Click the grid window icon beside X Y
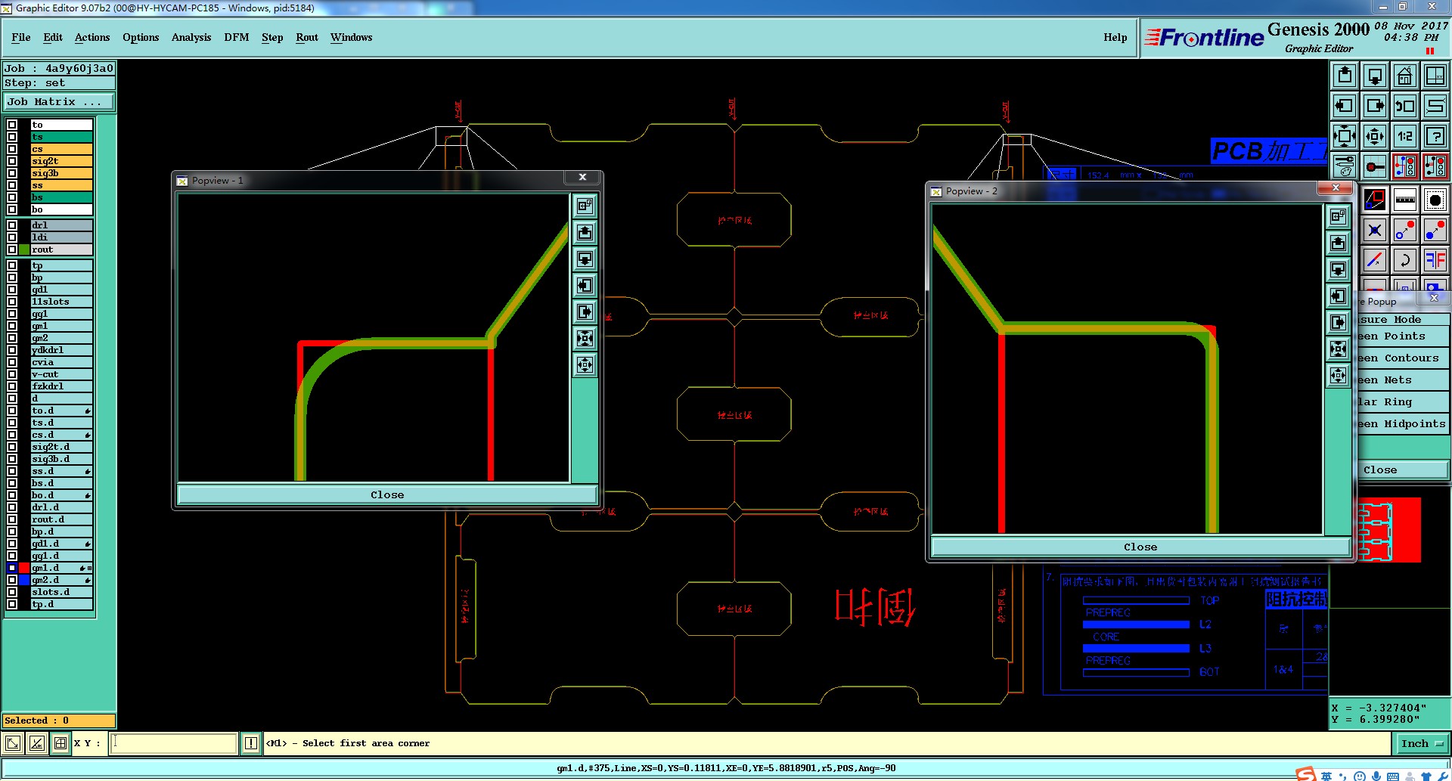This screenshot has height=781, width=1452. click(x=60, y=743)
